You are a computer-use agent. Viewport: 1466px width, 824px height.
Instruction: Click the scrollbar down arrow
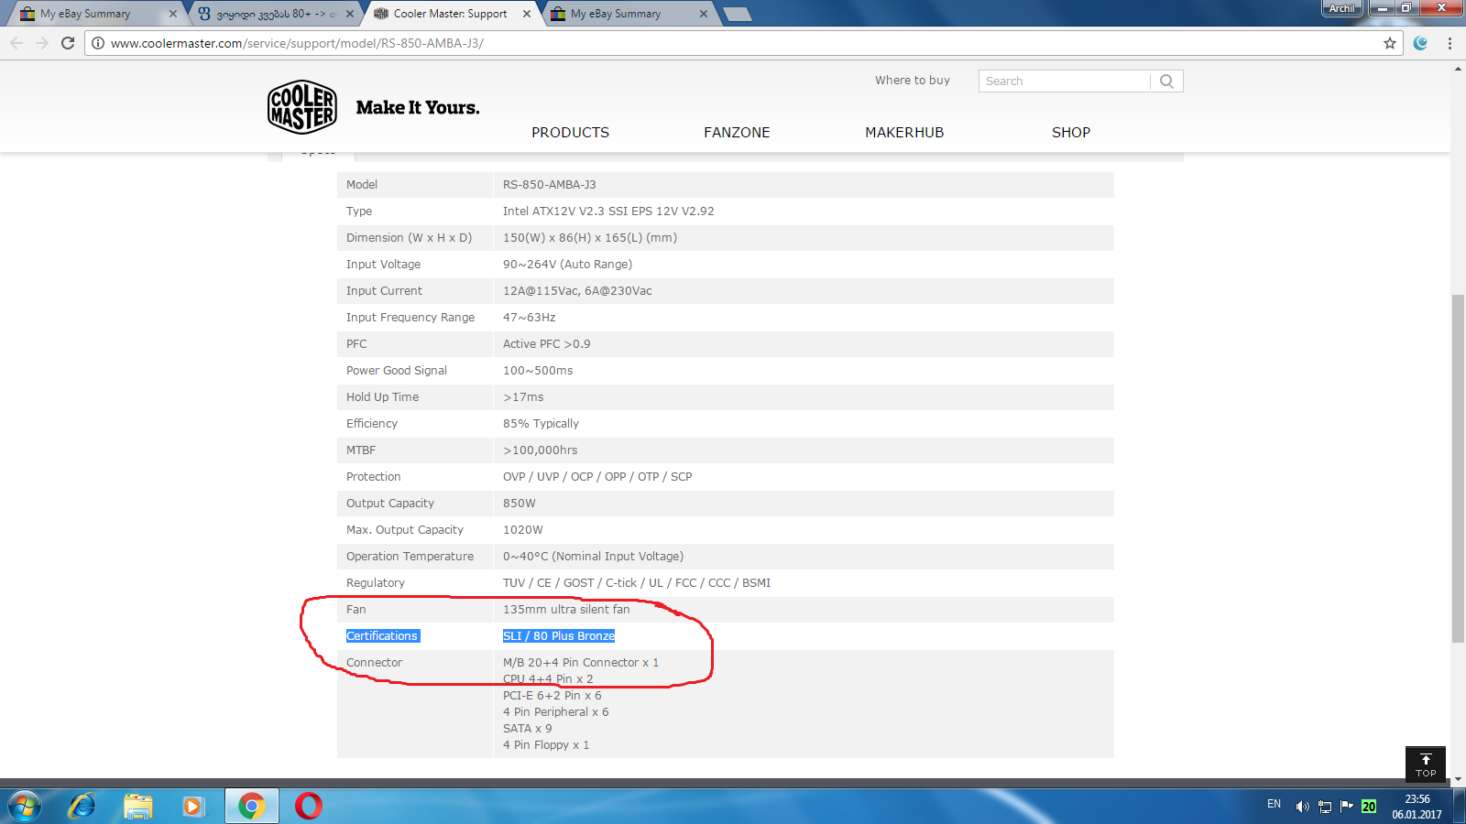(1458, 780)
